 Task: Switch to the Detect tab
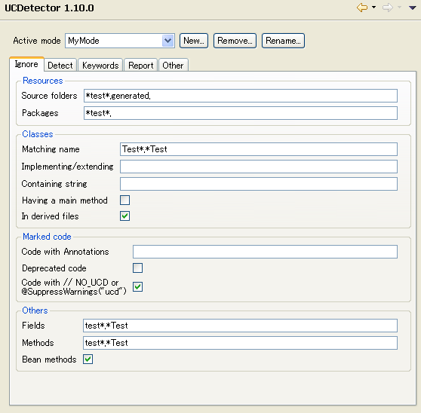60,65
